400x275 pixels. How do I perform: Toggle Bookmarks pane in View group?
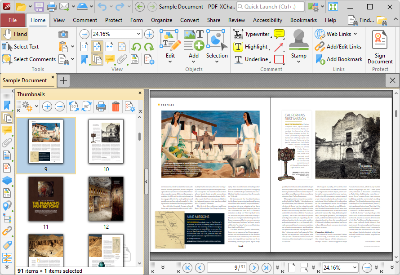tap(84, 59)
